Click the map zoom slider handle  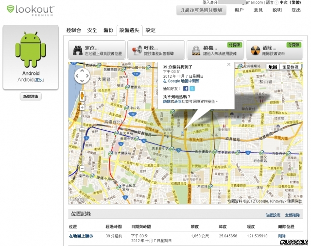point(82,129)
